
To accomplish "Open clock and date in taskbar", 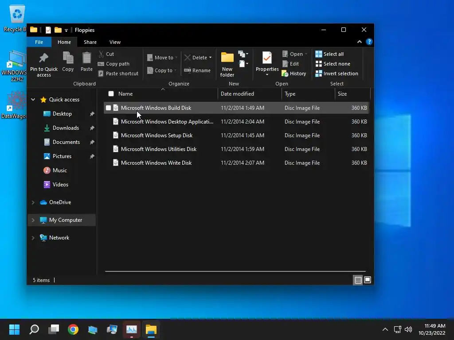I will (432, 329).
